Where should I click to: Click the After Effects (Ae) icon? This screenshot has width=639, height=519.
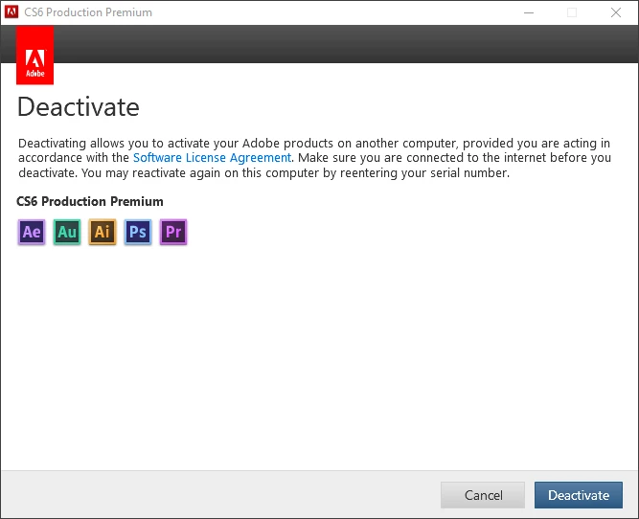coord(32,232)
